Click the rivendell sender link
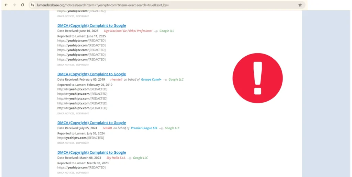The height and width of the screenshot is (177, 352). 116,80
